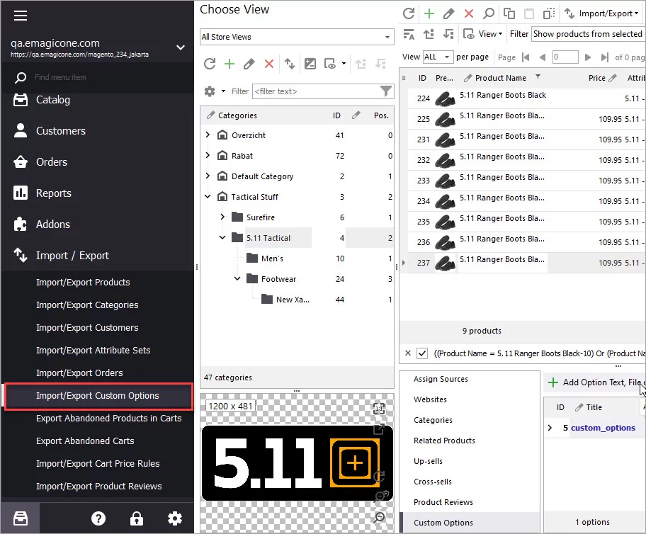
Task: Click the store icon in bottom bar
Action: 20,518
